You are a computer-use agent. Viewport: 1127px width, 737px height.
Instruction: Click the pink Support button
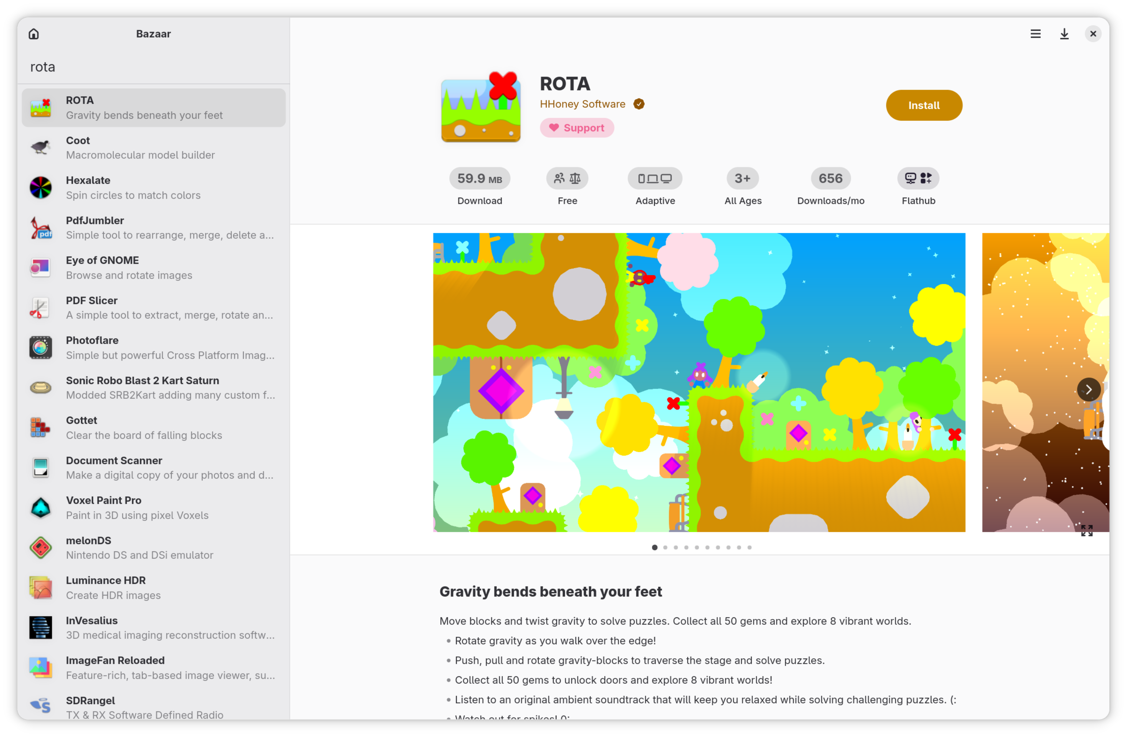pos(576,128)
